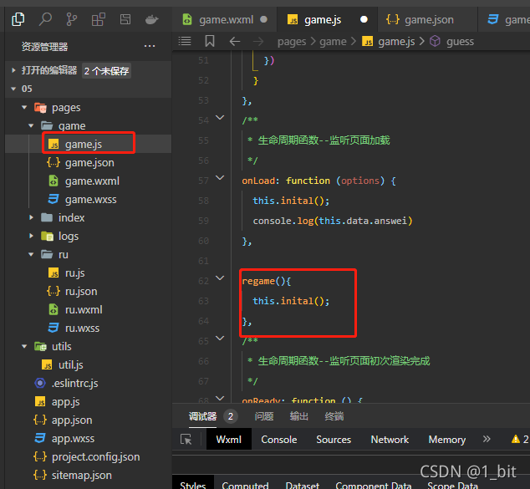Viewport: 530px width, 489px height.
Task: Click the bookmark icon in the breadcrumb bar
Action: pyautogui.click(x=210, y=41)
